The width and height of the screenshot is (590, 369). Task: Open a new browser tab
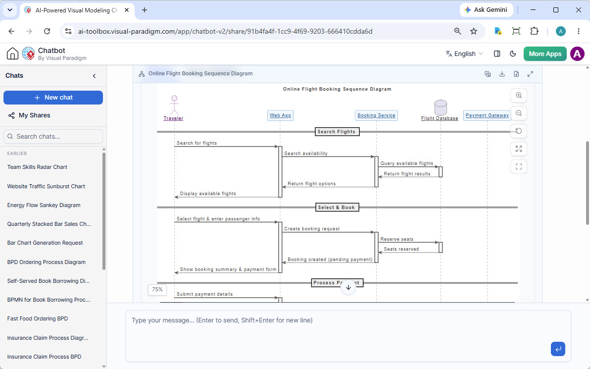point(145,10)
